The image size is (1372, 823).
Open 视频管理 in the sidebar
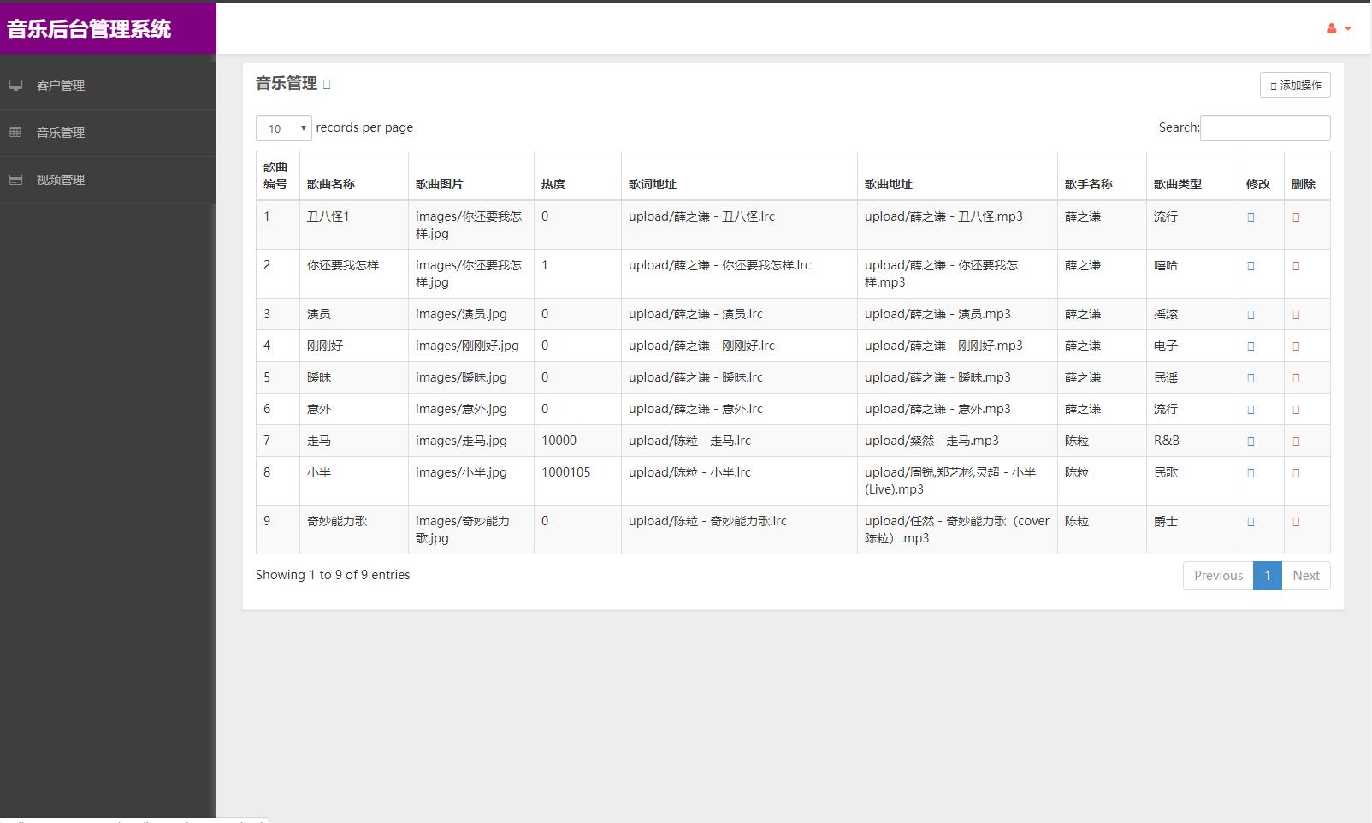(60, 180)
